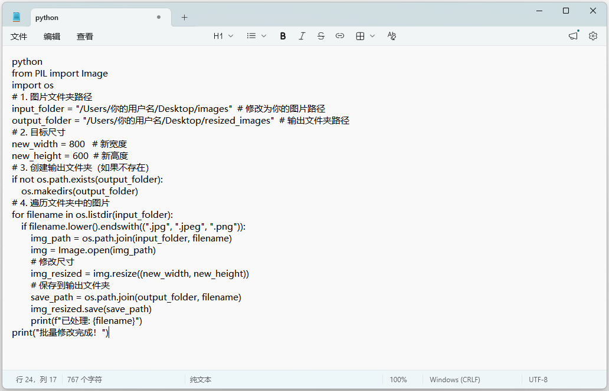The height and width of the screenshot is (391, 609).
Task: Click the print 已处理 line
Action: click(x=86, y=321)
